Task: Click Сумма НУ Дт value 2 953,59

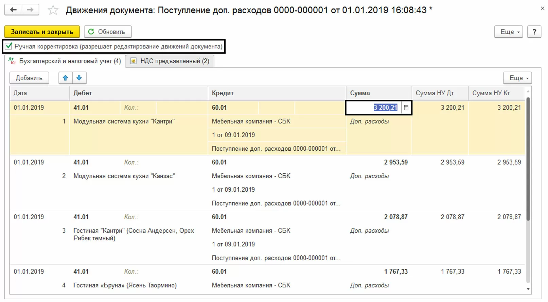Action: coord(453,162)
